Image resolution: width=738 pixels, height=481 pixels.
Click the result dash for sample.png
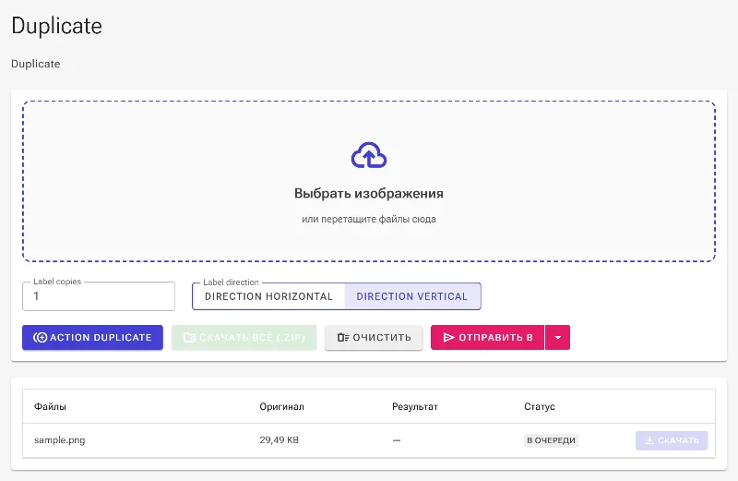click(397, 440)
